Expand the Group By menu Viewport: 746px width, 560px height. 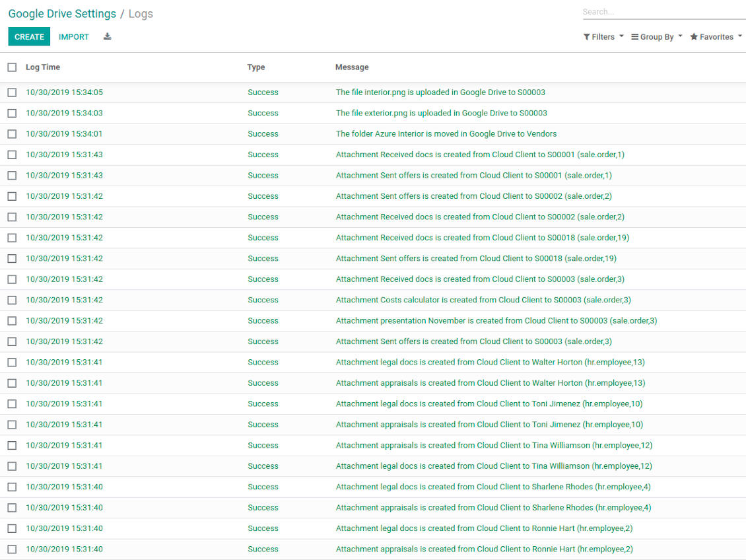[x=656, y=37]
